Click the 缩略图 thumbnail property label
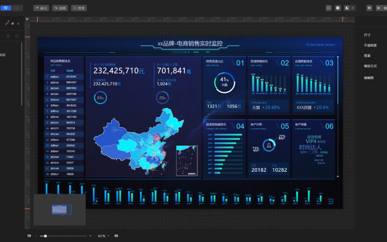This screenshot has height=242, width=387. (369, 78)
